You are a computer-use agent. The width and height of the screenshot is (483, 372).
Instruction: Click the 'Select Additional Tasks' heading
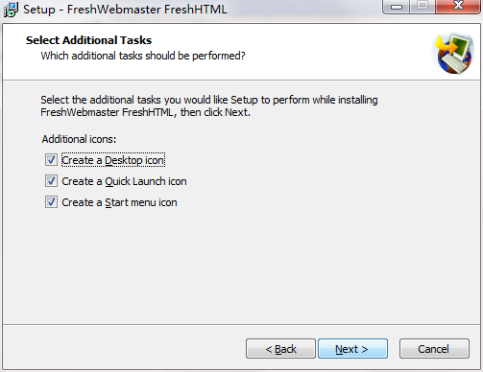(88, 40)
